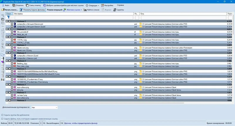Collapse the group containing klipartz.com.png
This screenshot has height=126, width=235.
pos(7,45)
